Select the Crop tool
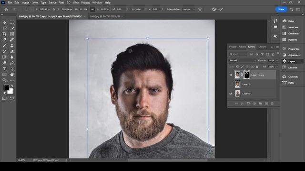Screen dimensions: 305x171 pyautogui.click(x=4, y=34)
